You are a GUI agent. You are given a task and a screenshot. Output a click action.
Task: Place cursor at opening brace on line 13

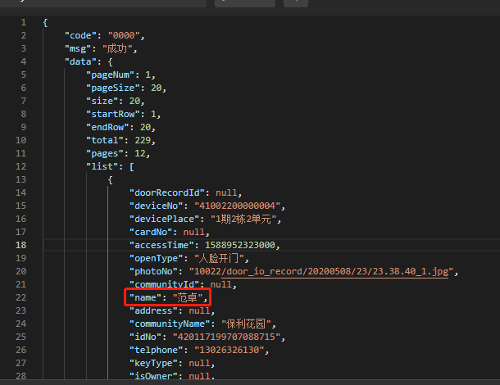111,180
